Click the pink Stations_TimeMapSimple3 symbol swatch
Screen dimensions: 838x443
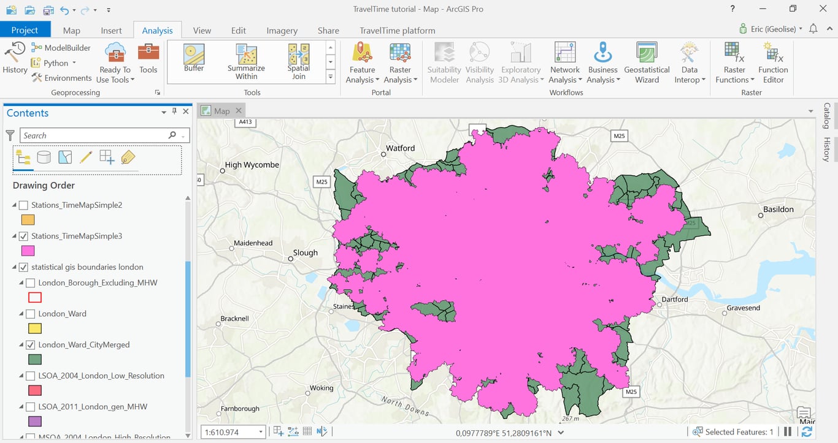(x=28, y=251)
